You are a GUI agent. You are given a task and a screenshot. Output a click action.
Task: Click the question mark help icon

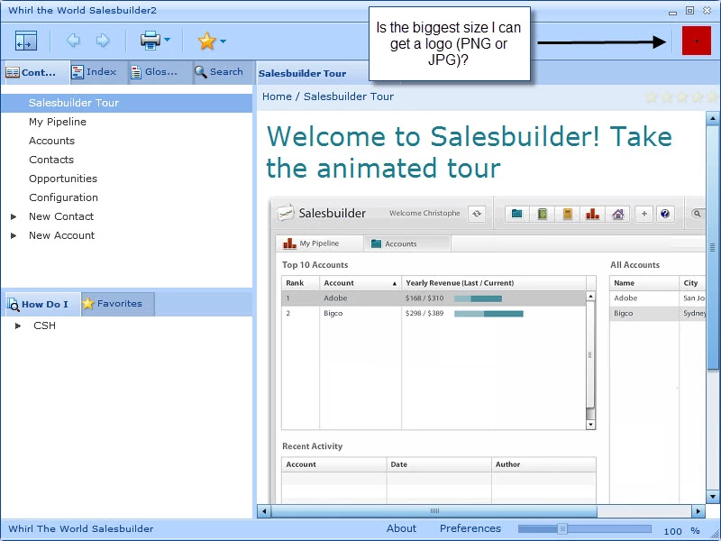(665, 214)
